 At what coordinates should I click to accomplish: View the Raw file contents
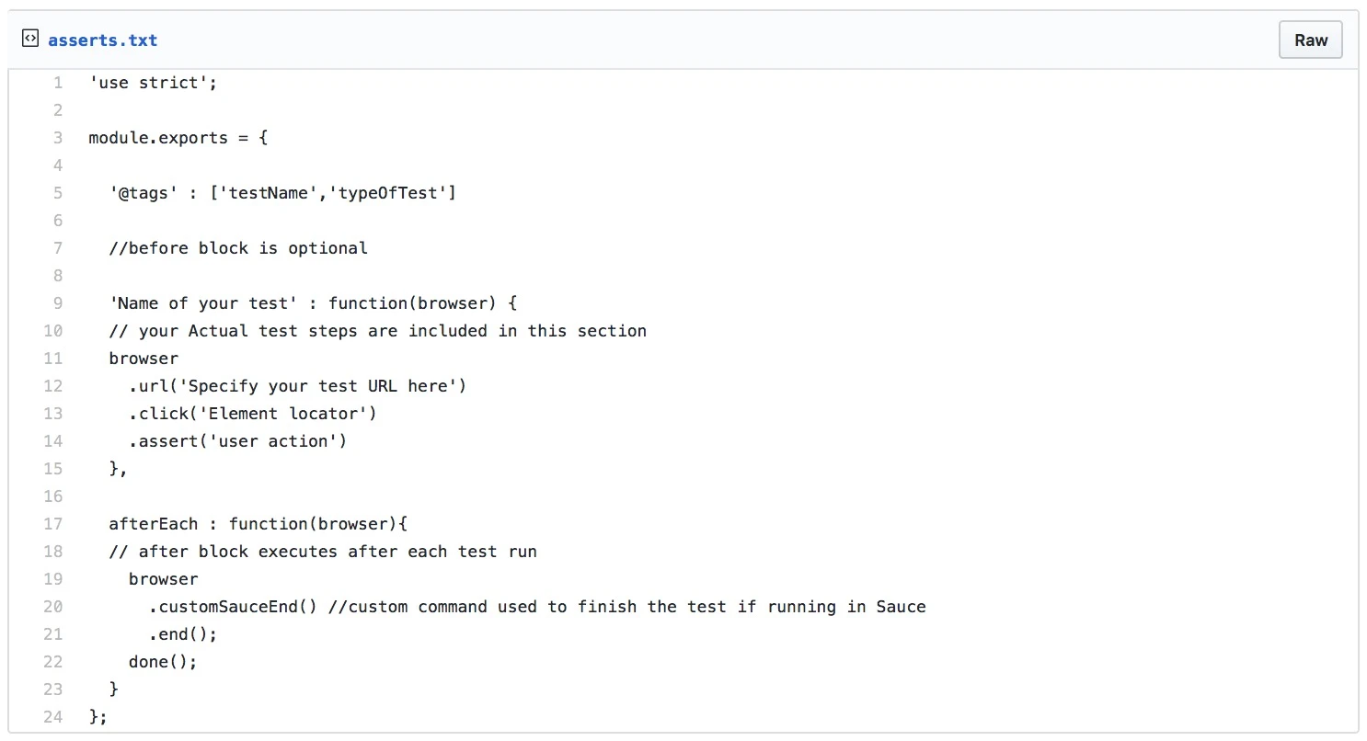tap(1311, 40)
